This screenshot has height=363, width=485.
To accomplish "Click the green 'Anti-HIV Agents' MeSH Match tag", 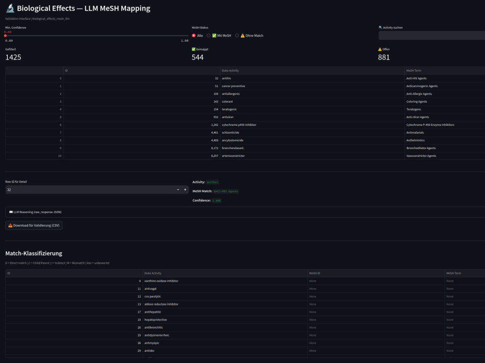I will click(x=226, y=191).
